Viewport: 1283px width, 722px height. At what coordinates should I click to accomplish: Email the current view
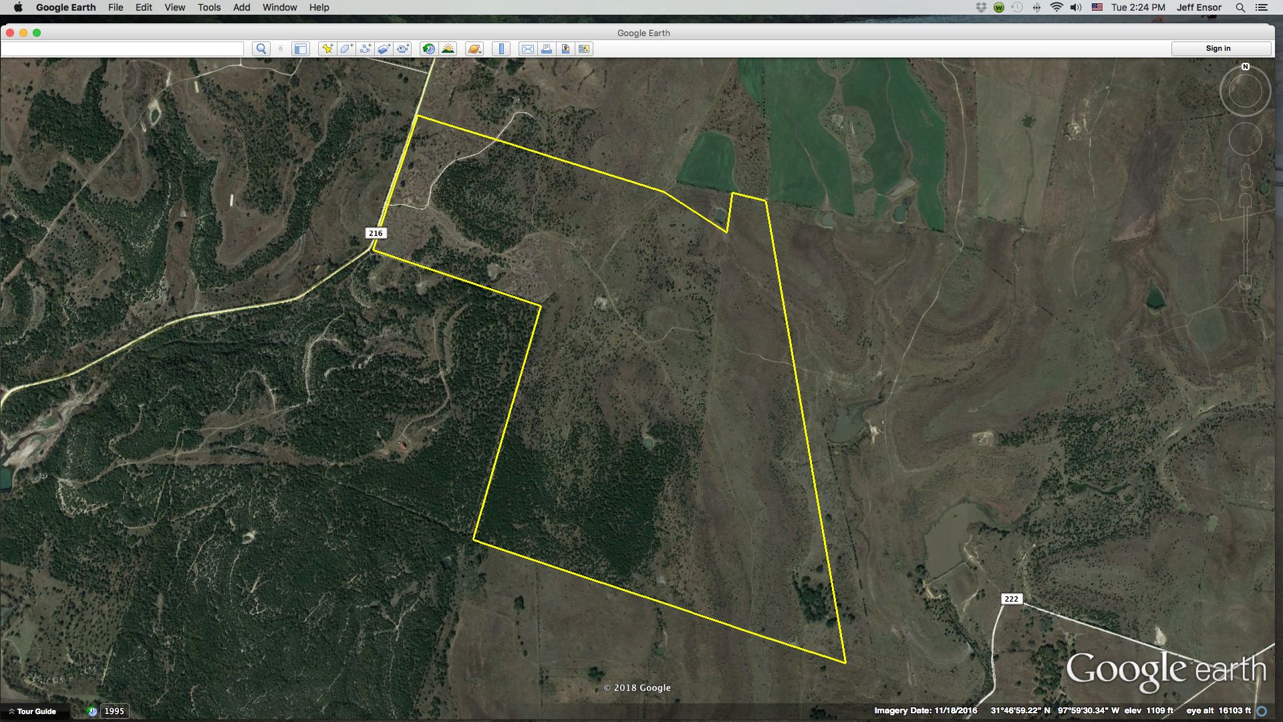pyautogui.click(x=528, y=48)
